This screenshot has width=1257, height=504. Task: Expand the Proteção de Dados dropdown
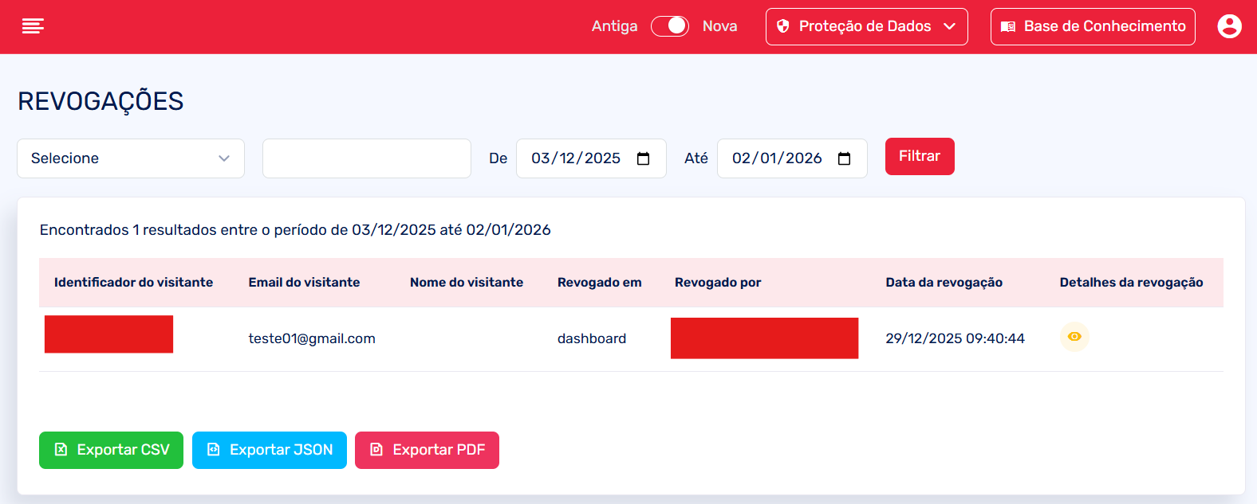866,26
